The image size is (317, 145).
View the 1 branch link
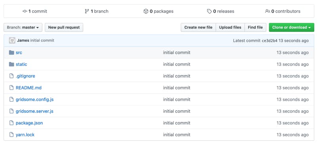click(x=97, y=12)
